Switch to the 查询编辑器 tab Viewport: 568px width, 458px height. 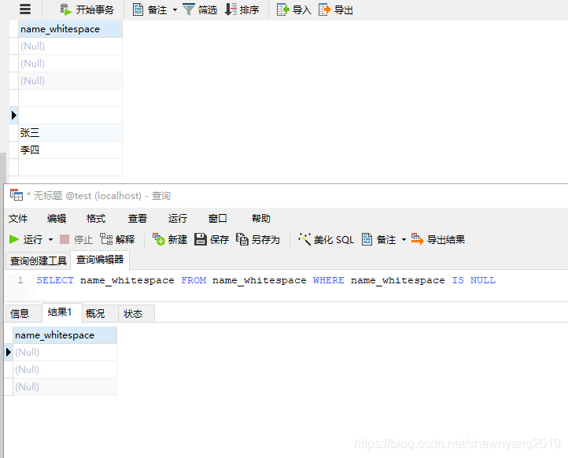[100, 260]
